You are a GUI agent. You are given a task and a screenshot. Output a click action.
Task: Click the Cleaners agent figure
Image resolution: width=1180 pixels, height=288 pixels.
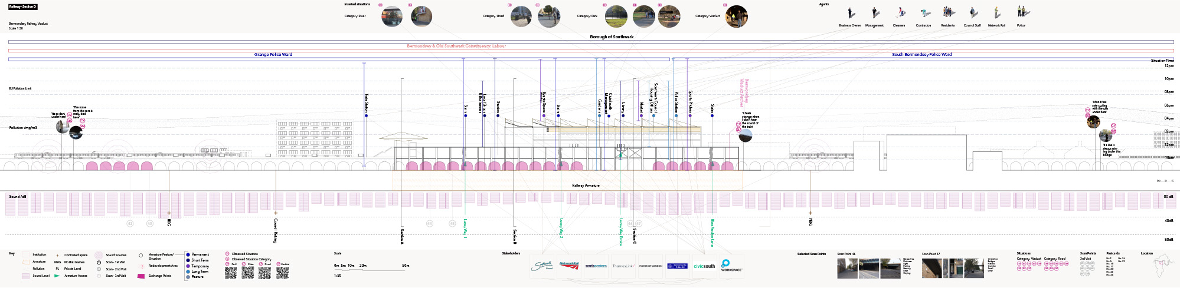pos(900,13)
